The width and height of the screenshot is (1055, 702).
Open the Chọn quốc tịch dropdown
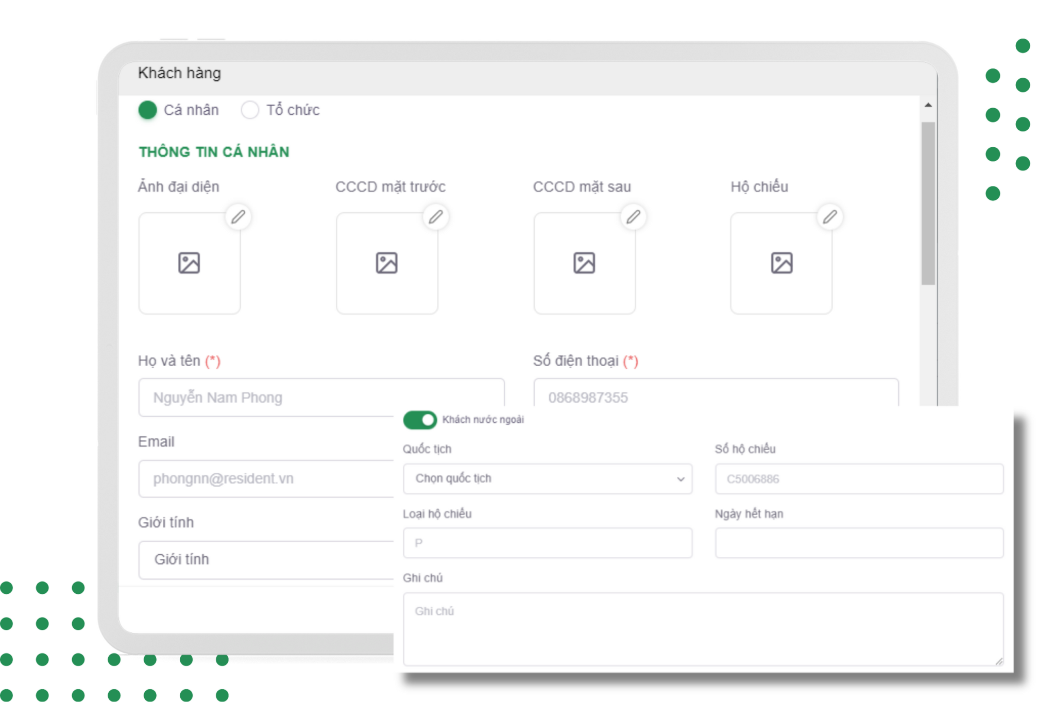(x=547, y=478)
